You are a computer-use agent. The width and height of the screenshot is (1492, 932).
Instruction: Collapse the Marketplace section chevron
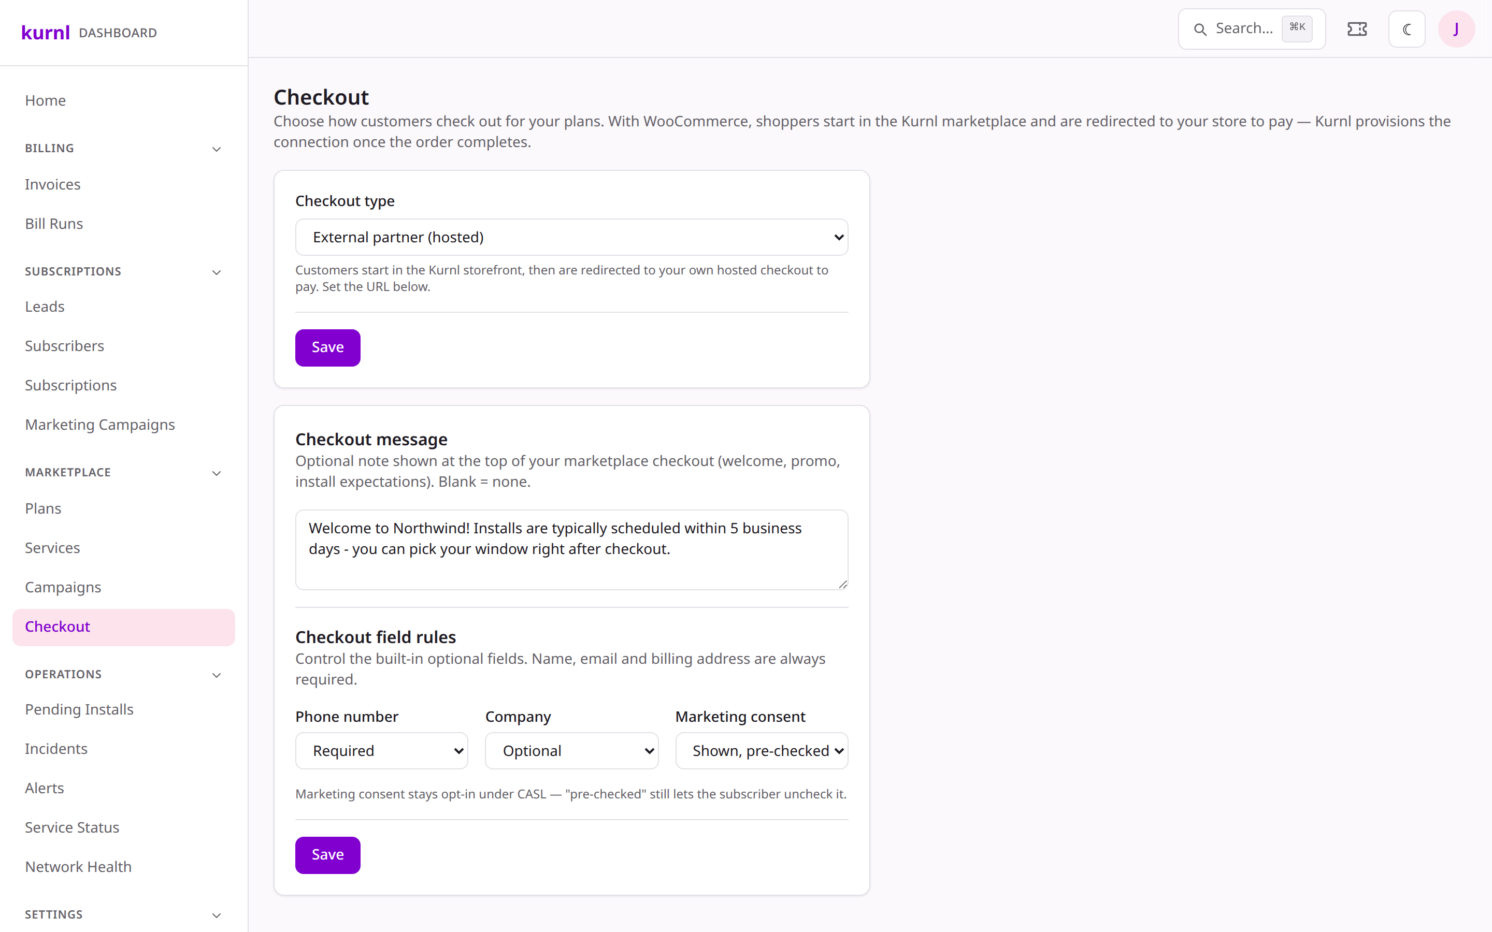[217, 473]
